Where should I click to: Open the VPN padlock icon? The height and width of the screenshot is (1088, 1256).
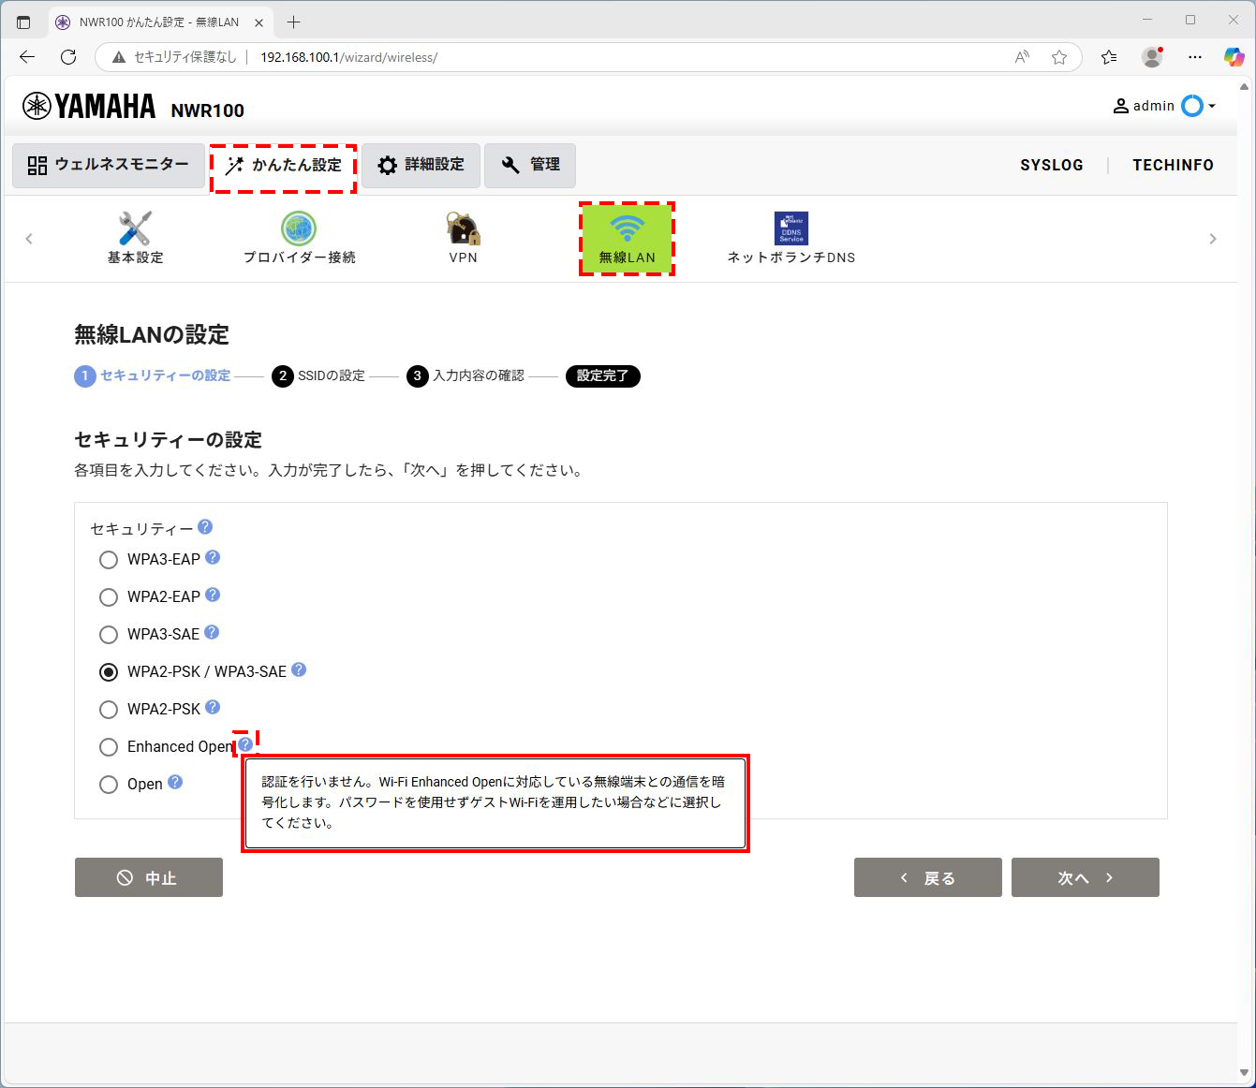point(463,228)
